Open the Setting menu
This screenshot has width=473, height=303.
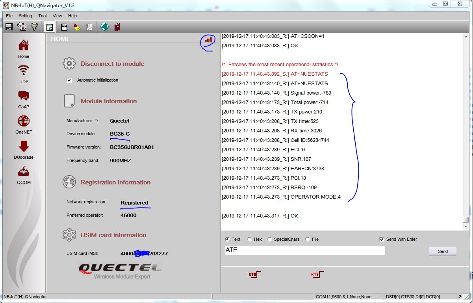(25, 16)
